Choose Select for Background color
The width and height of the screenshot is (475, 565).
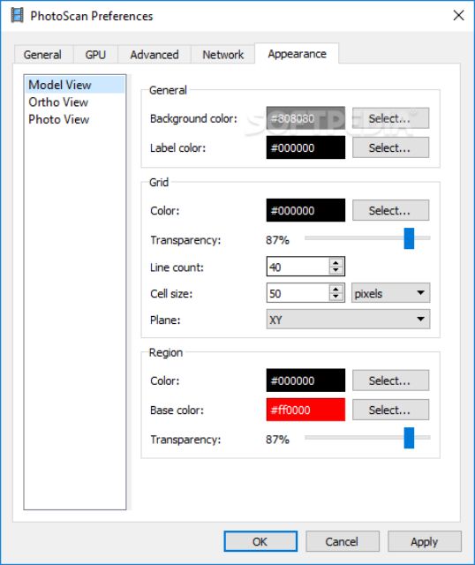390,118
